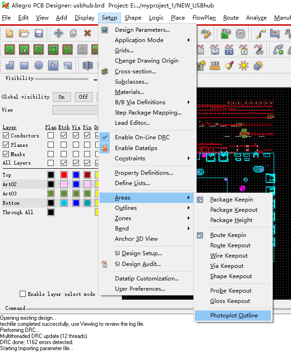
Task: Collapse the Visibility panel minus button
Action: [96, 79]
